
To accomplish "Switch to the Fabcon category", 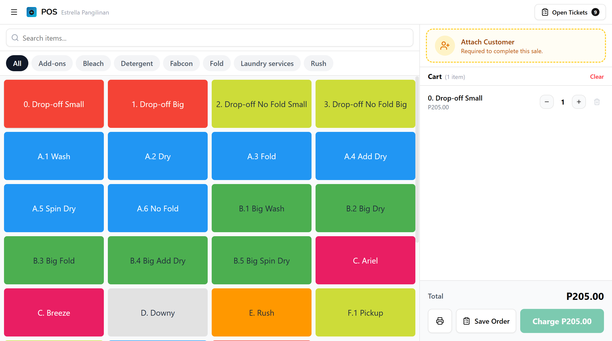I will (x=181, y=63).
